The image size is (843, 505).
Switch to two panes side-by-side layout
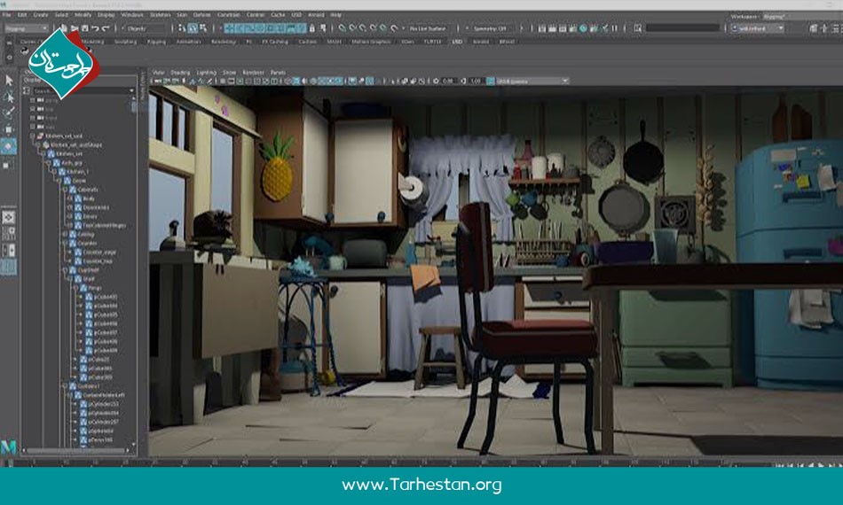click(x=9, y=250)
